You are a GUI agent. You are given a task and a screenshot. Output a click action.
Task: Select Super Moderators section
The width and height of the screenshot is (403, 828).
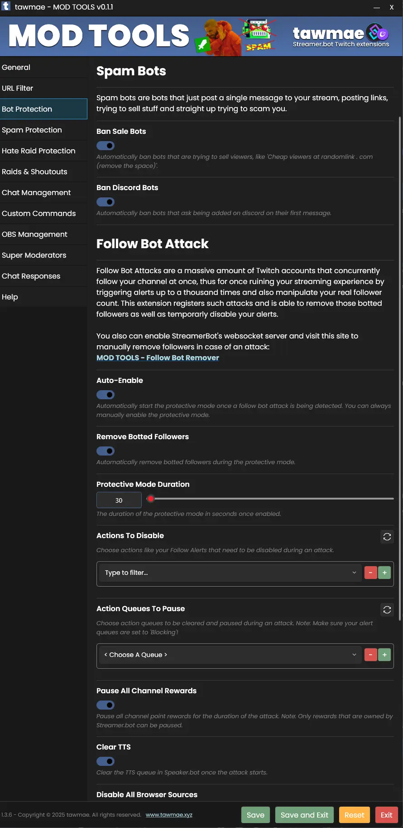43,255
